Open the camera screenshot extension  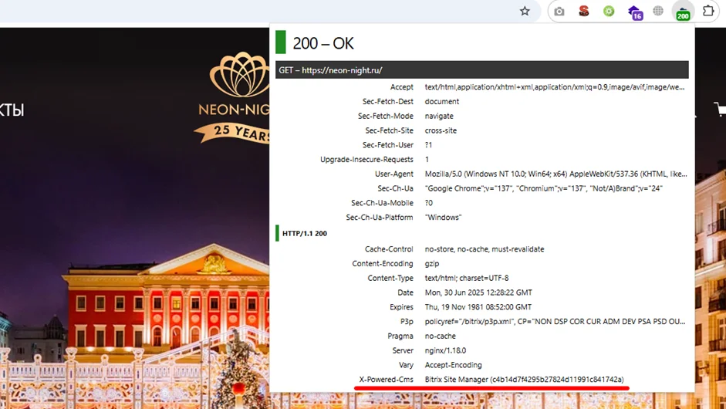pyautogui.click(x=559, y=11)
